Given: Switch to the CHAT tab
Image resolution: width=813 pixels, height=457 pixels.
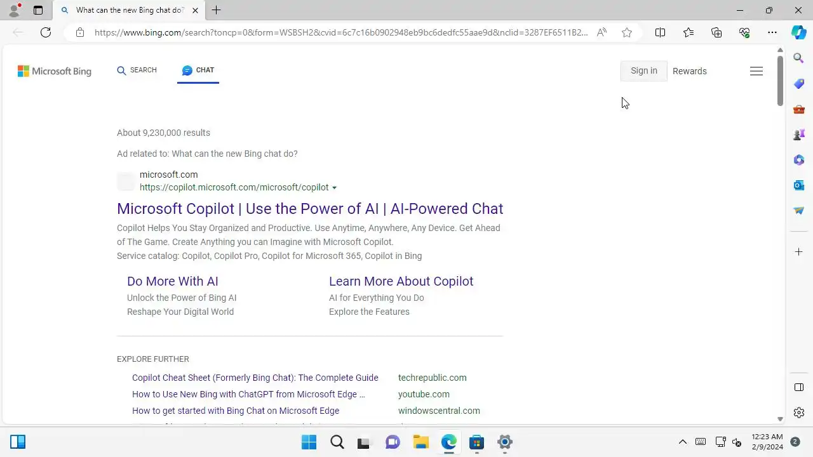Looking at the screenshot, I should point(198,70).
